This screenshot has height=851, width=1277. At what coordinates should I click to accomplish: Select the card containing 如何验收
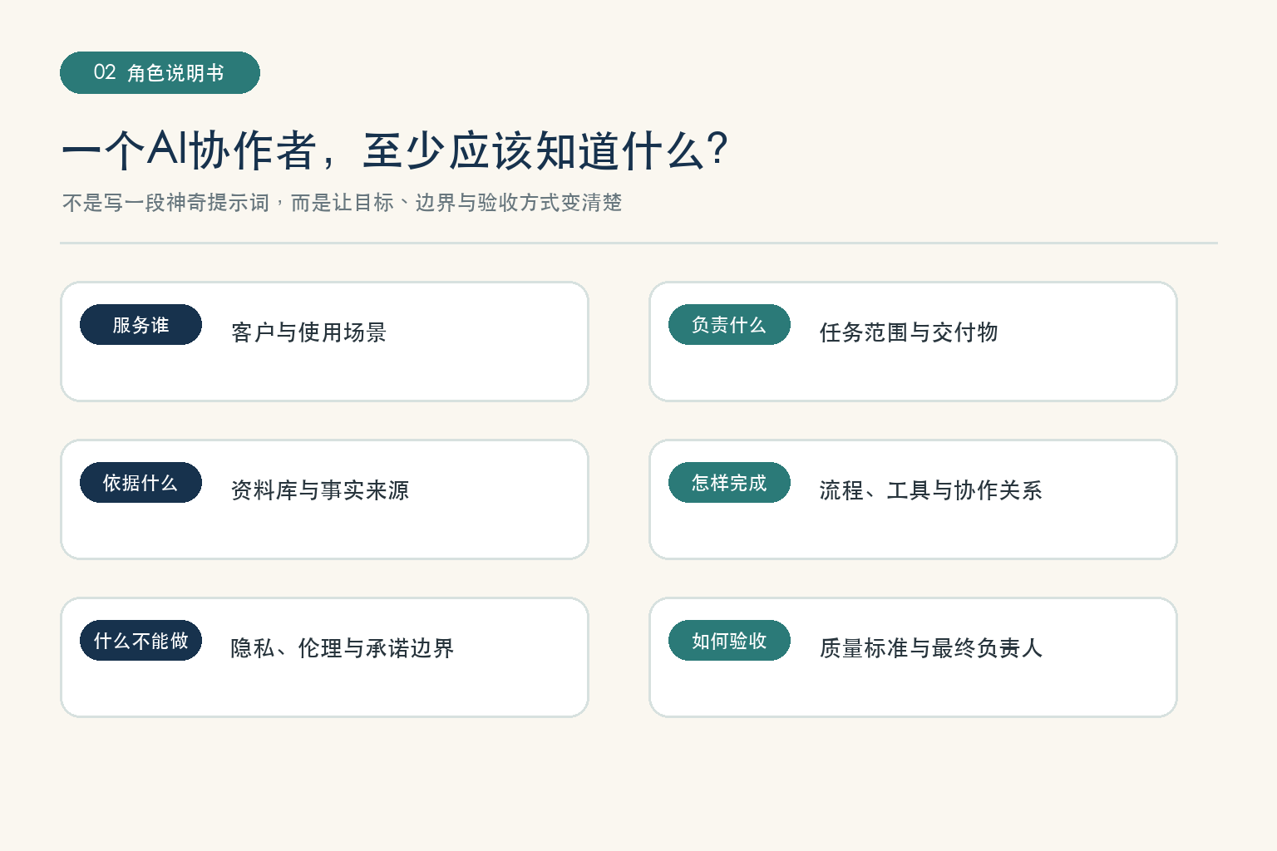(913, 657)
